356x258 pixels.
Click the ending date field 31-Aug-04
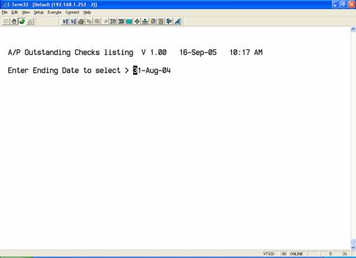[x=152, y=70]
